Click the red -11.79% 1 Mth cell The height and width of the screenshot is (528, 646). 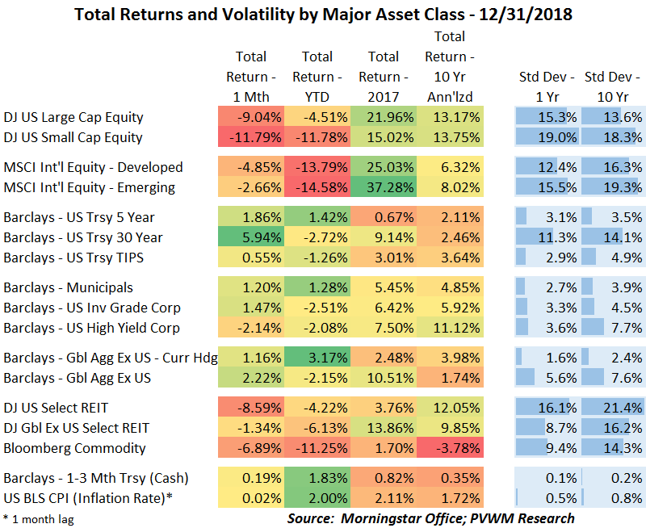tap(251, 137)
